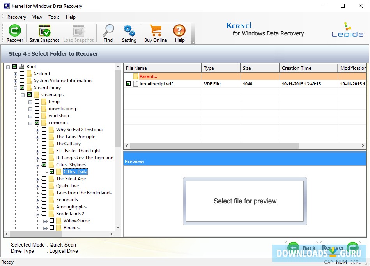Viewport: 370px width, 266px height.
Task: Expand the temp folder node
Action: (30, 102)
